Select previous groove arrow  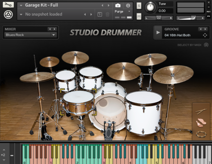click(x=201, y=29)
